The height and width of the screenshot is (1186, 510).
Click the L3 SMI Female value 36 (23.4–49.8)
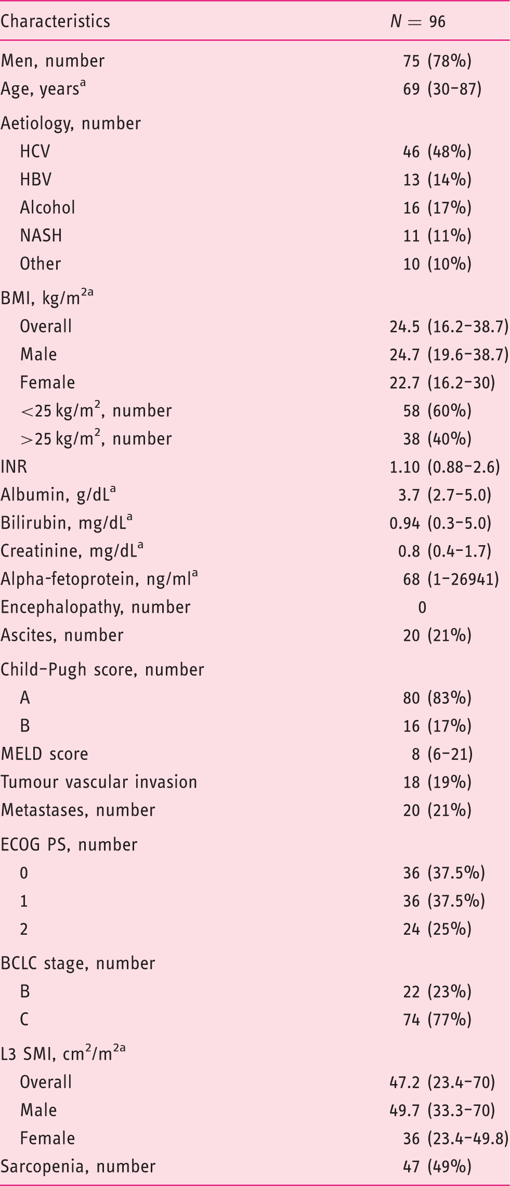click(x=456, y=1139)
